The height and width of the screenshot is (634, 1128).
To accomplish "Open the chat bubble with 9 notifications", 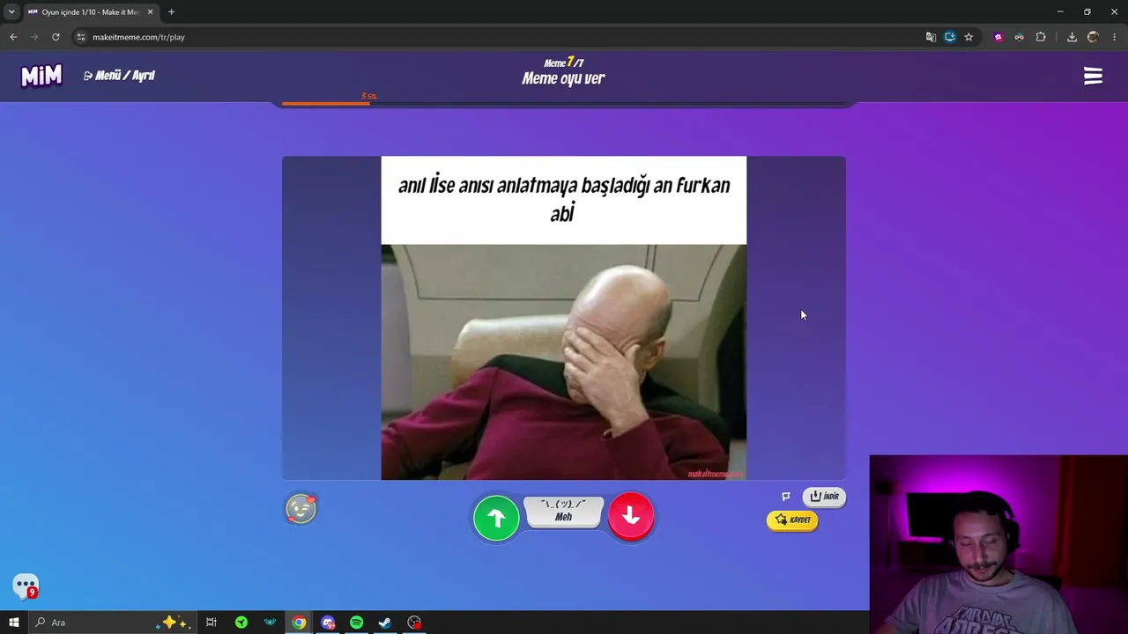I will pyautogui.click(x=26, y=586).
